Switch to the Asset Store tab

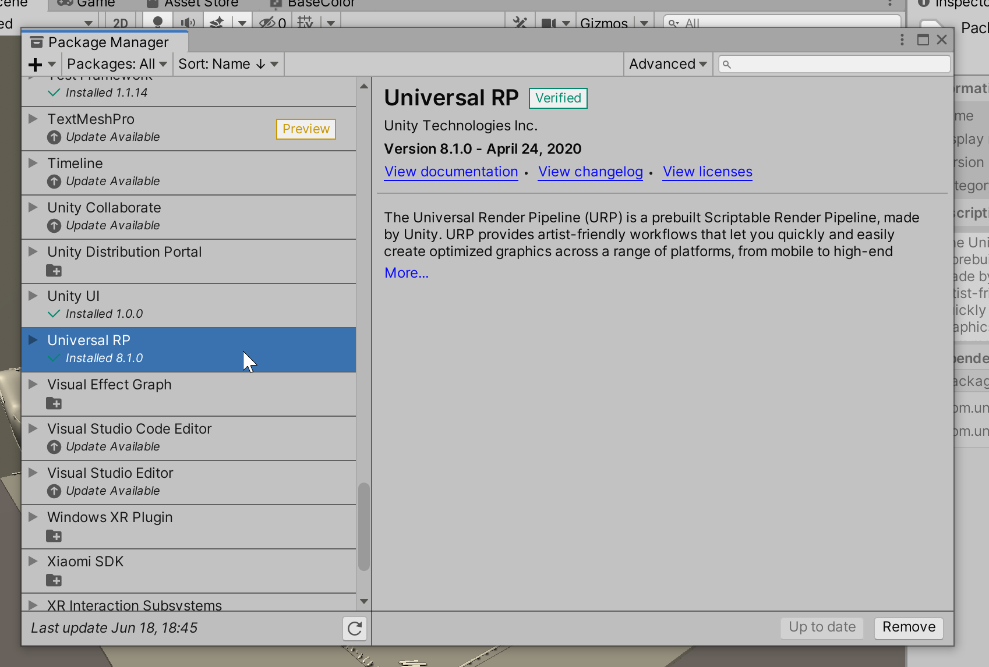pyautogui.click(x=193, y=3)
